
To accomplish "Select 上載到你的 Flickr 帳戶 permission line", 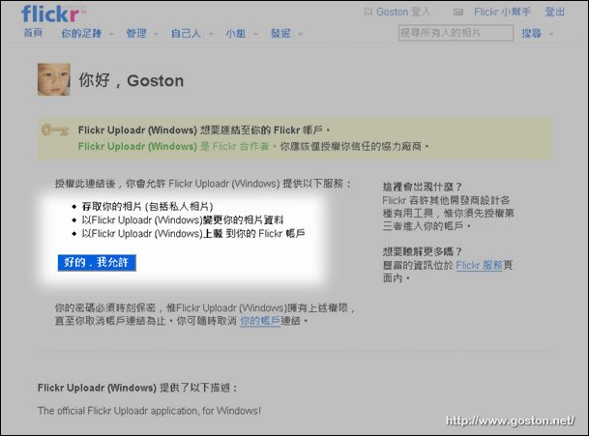I will pos(193,233).
